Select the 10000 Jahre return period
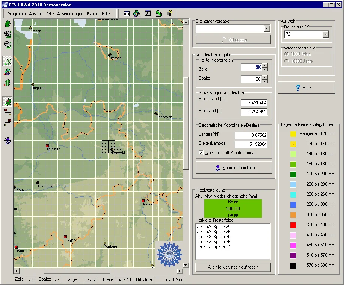The height and width of the screenshot is (285, 344). pyautogui.click(x=287, y=61)
